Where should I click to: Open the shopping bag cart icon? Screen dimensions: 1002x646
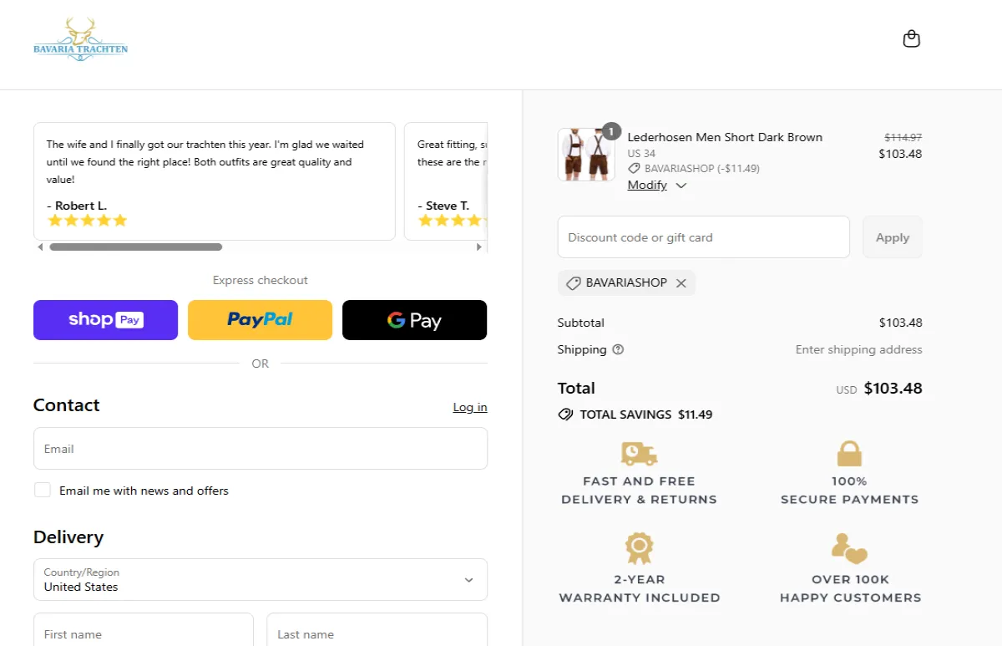pos(911,38)
